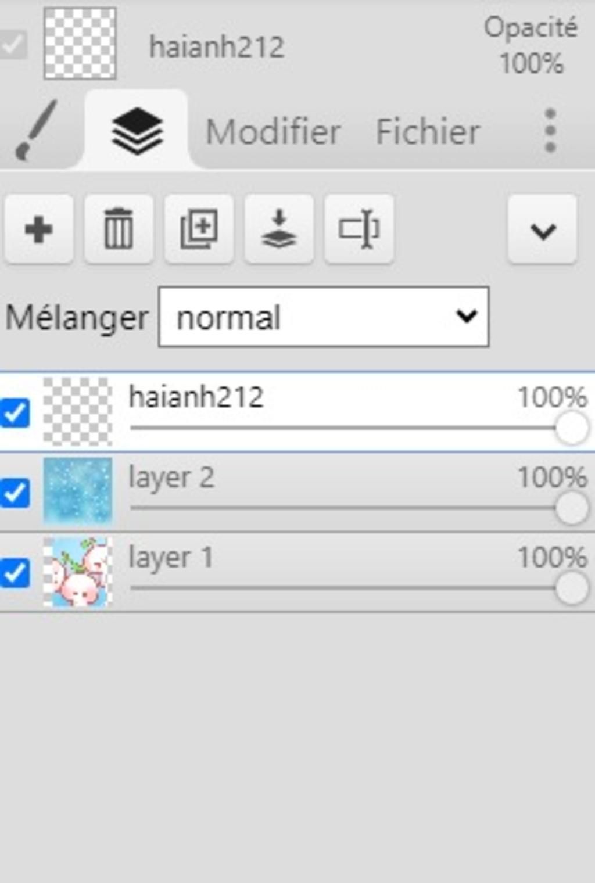Expand the extra layer actions chevron
595x883 pixels.
pos(543,230)
